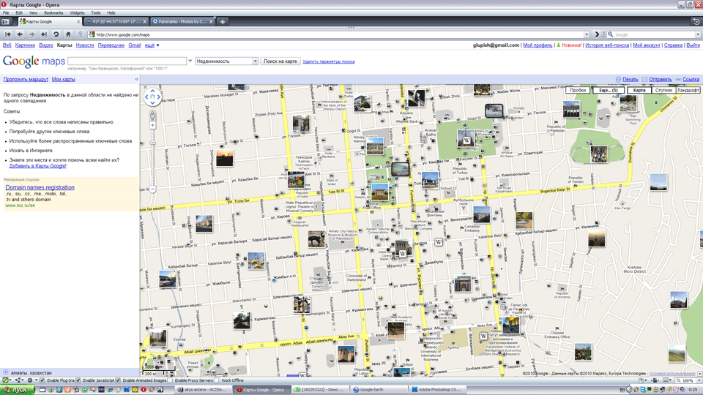Open the Domain names registration ad link

40,187
